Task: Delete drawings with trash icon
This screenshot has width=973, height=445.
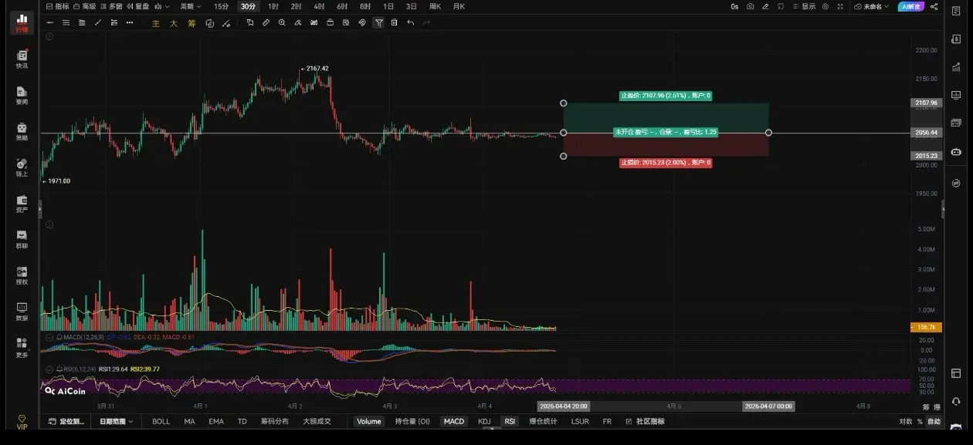Action: (x=394, y=22)
